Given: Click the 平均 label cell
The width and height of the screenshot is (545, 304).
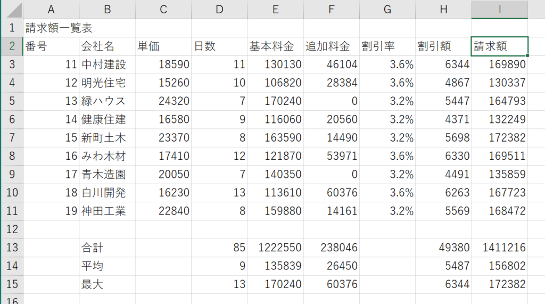Looking at the screenshot, I should click(x=107, y=266).
